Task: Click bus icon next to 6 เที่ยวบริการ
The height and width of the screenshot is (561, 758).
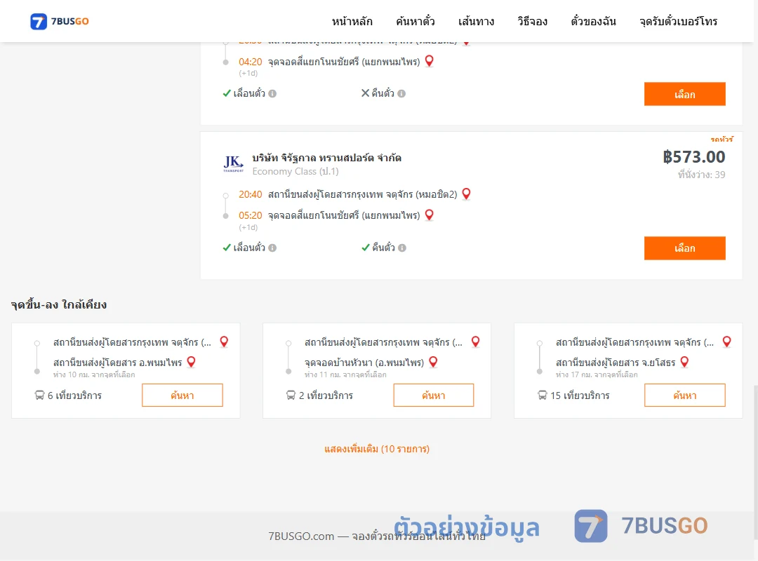Action: [39, 396]
